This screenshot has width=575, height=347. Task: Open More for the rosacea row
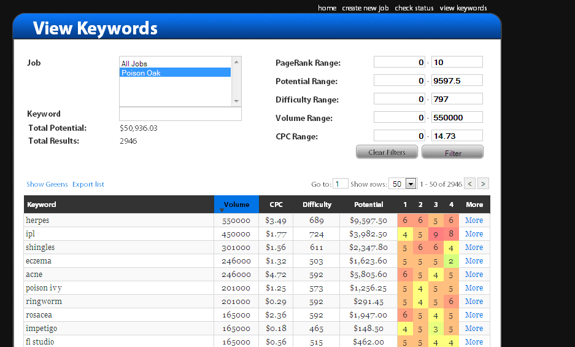(474, 315)
